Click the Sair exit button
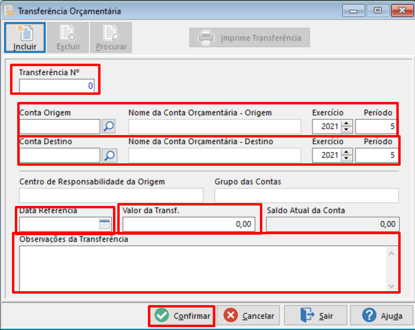This screenshot has width=415, height=330. 315,316
